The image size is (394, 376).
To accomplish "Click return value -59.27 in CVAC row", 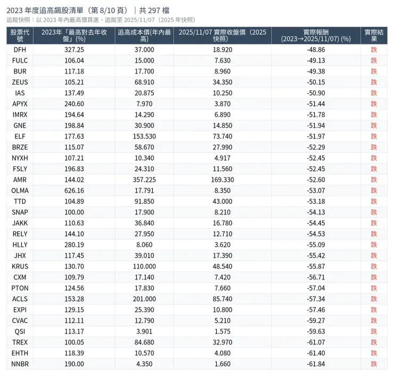I will (316, 321).
